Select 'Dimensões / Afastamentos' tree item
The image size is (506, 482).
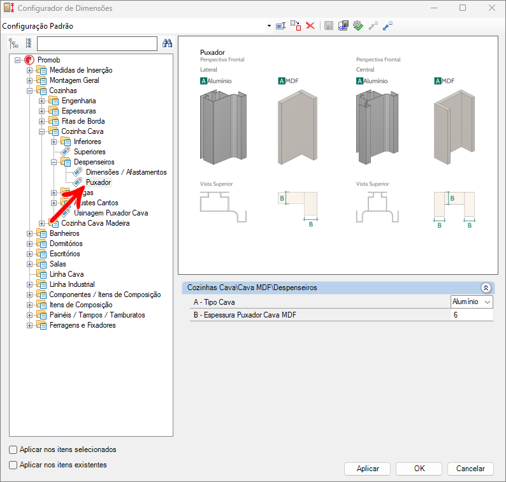pos(126,172)
